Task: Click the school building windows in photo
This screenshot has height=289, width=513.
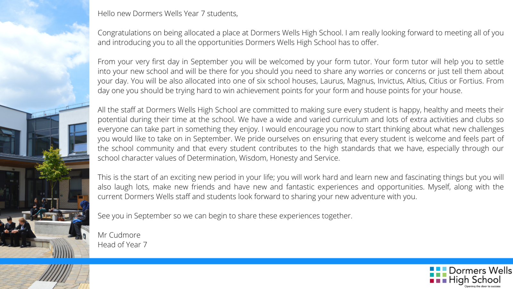Action: click(78, 138)
